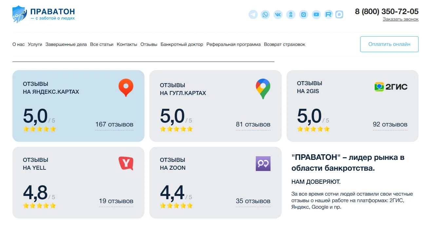430x229 pixels.
Task: Click the 'НАМ ДОВЕРЯЮТ.' text
Action: (316, 182)
